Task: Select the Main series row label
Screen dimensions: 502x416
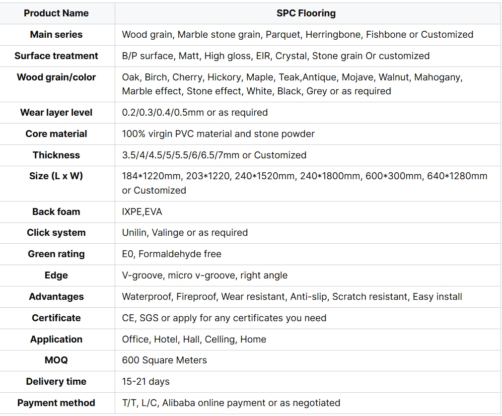Action: click(56, 35)
